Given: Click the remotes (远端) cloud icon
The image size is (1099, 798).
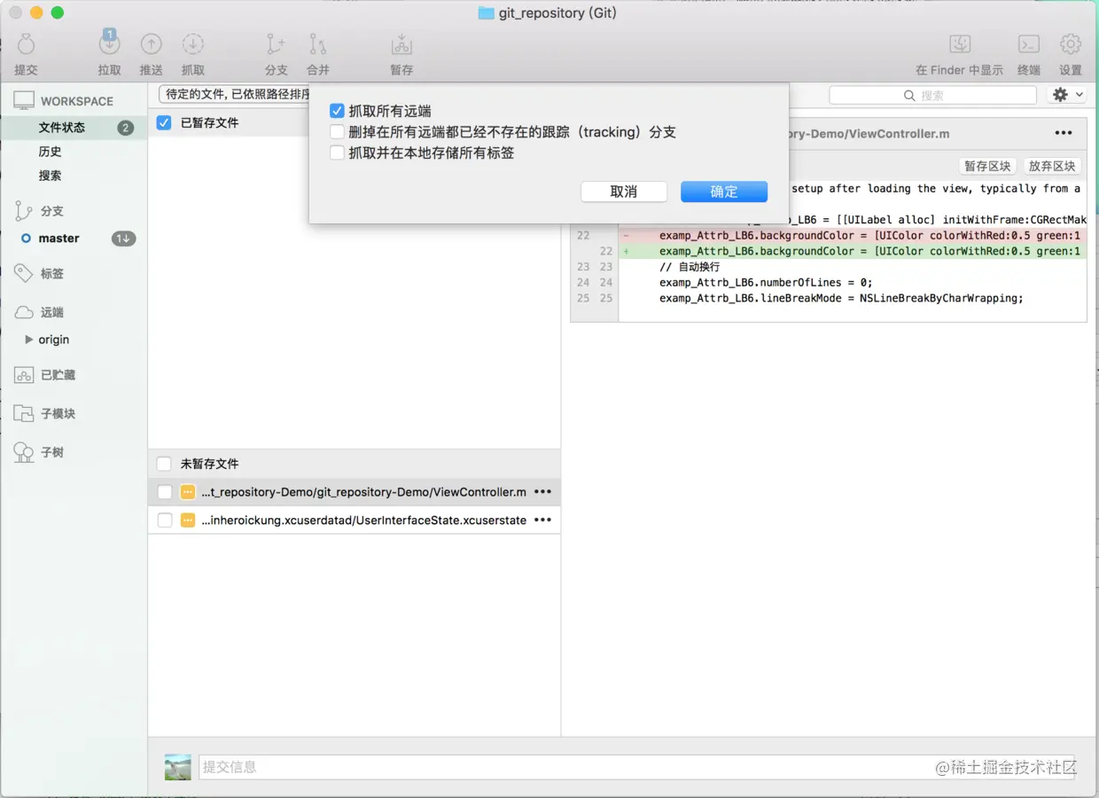Looking at the screenshot, I should pyautogui.click(x=24, y=312).
